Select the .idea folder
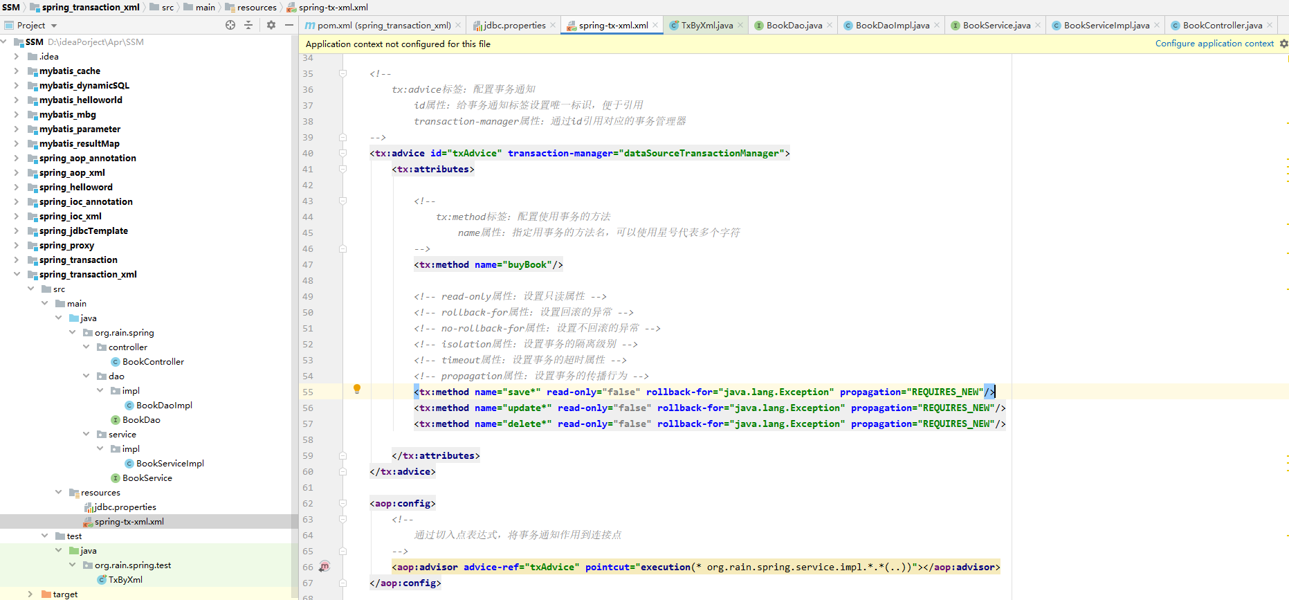This screenshot has width=1289, height=600. 48,56
